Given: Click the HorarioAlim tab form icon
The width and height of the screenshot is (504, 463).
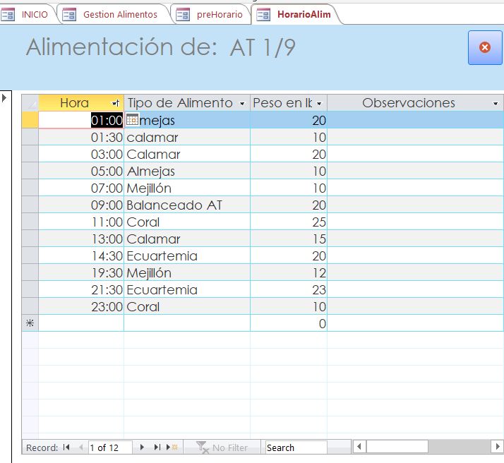Looking at the screenshot, I should tap(263, 15).
